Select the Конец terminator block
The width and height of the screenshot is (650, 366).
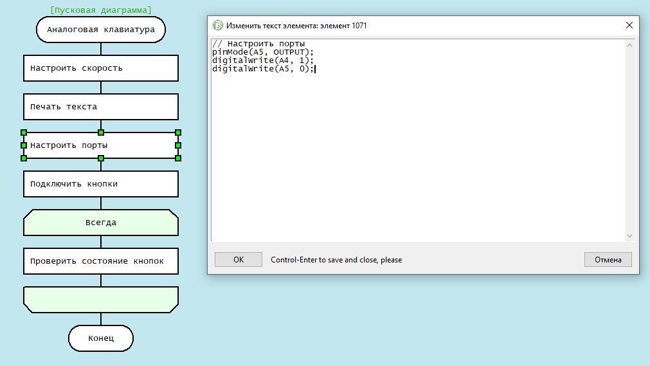(101, 338)
